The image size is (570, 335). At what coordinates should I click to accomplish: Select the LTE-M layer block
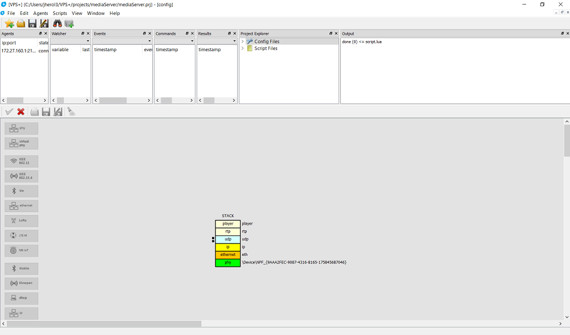coord(22,235)
